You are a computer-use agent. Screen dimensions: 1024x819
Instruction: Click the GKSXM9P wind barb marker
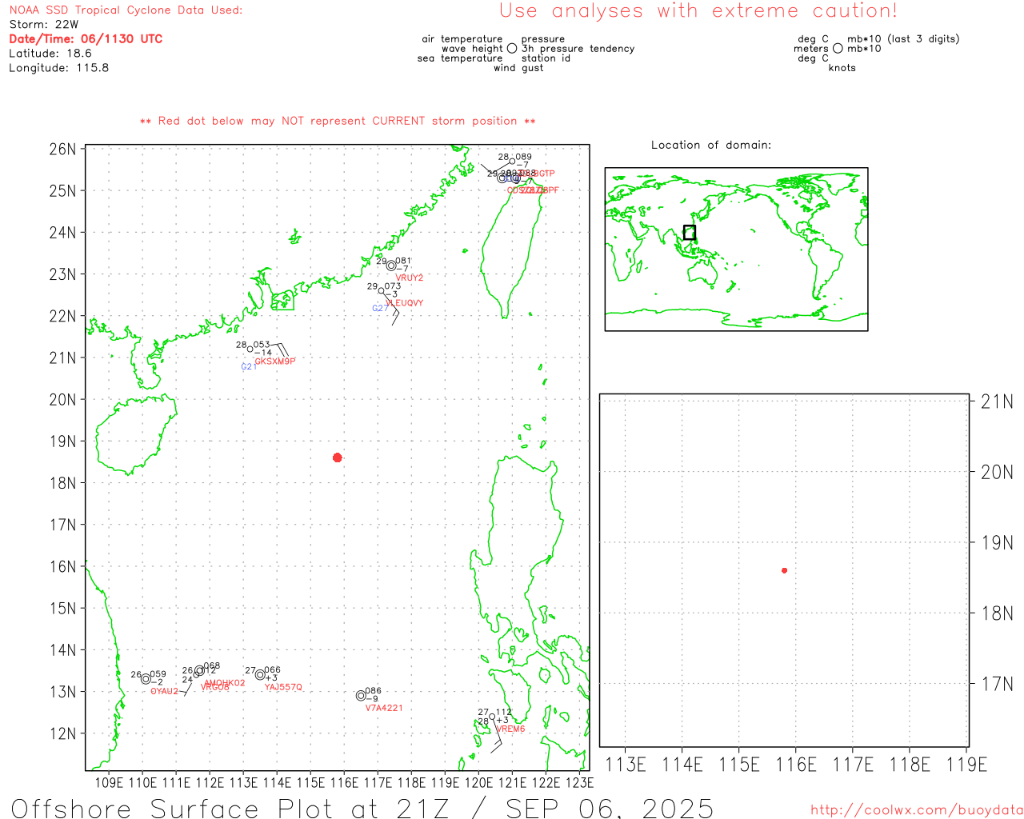(x=281, y=349)
